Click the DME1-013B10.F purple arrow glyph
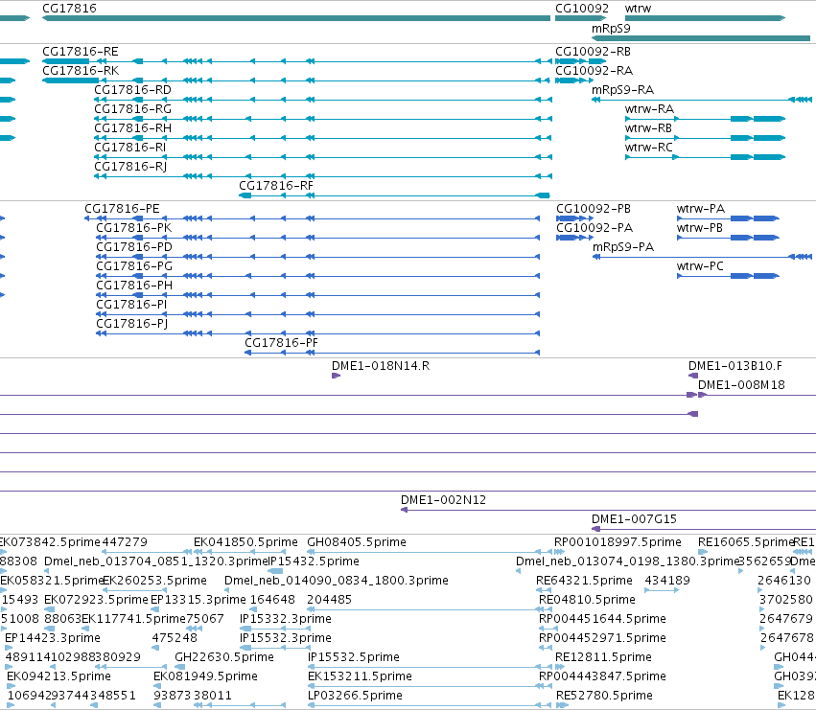Viewport: 816px width, 710px height. pyautogui.click(x=692, y=376)
